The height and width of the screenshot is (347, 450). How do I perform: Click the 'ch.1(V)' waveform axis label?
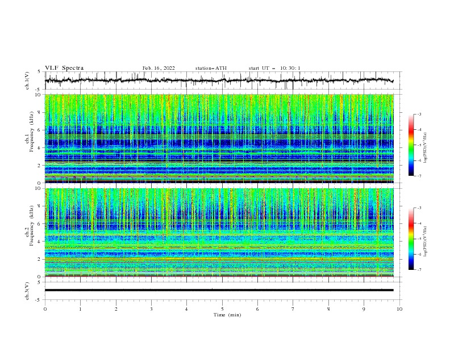27,81
